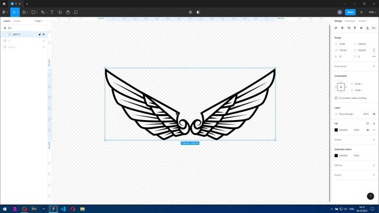The image size is (379, 213).
Task: Open horizontal constraint Scale dropdown
Action: pyautogui.click(x=359, y=84)
